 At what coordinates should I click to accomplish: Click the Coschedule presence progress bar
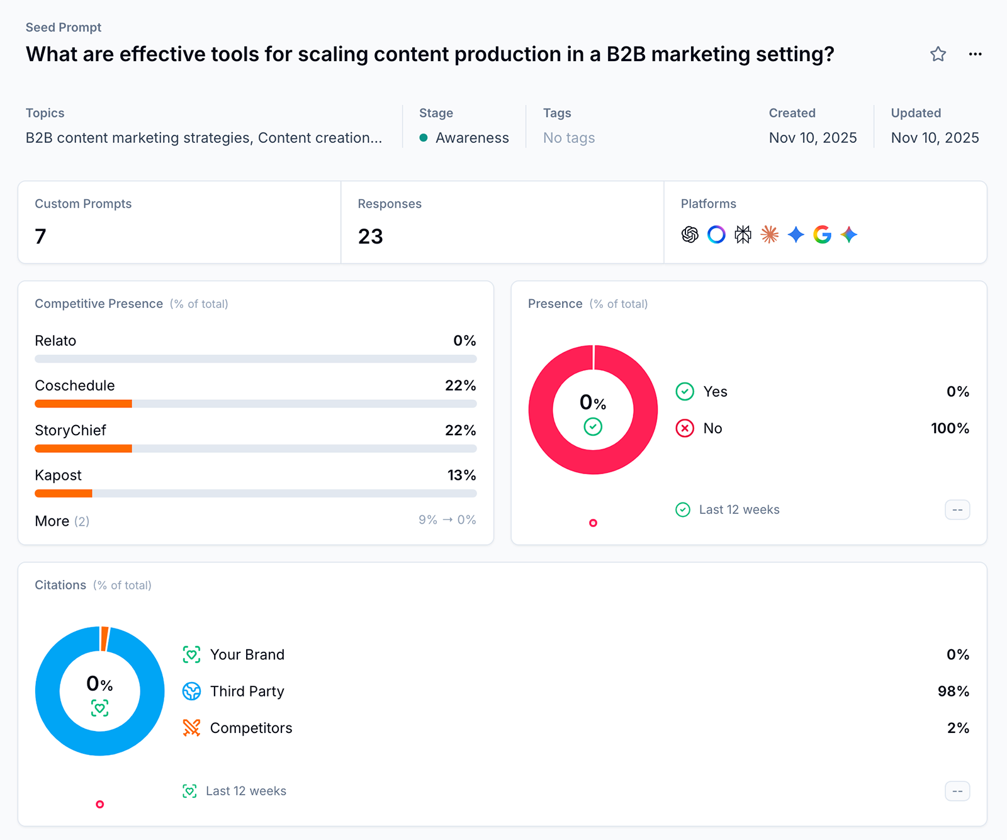click(x=256, y=404)
